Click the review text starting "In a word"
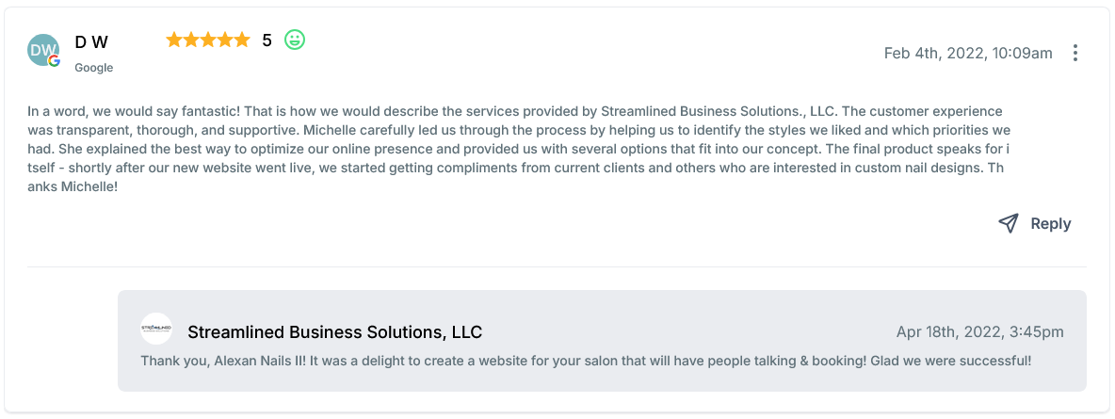Screen dimensions: 1115x419 pos(518,149)
